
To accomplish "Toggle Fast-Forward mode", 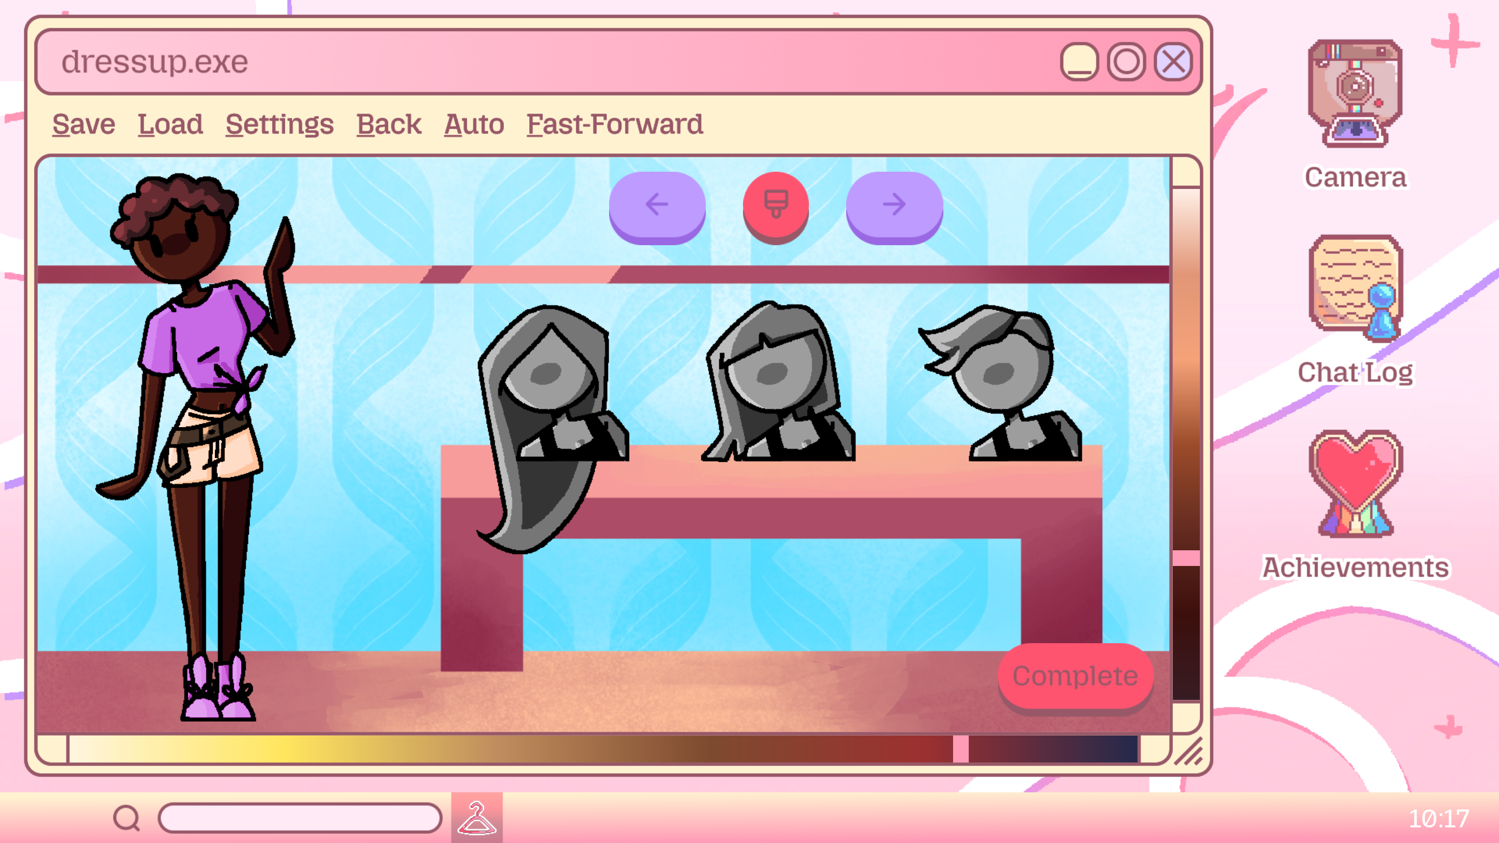I will click(x=615, y=125).
